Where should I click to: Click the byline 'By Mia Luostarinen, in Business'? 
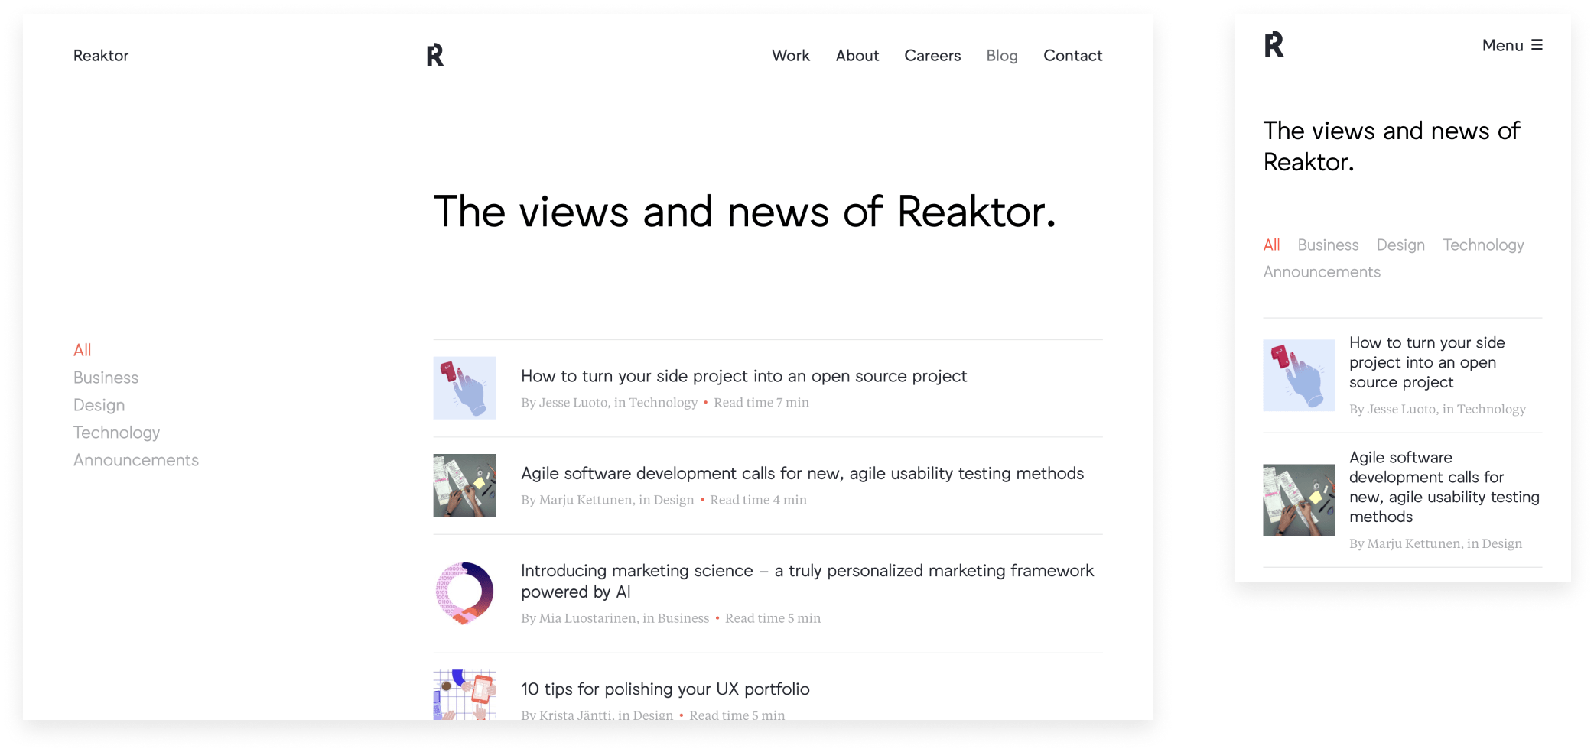(x=615, y=618)
